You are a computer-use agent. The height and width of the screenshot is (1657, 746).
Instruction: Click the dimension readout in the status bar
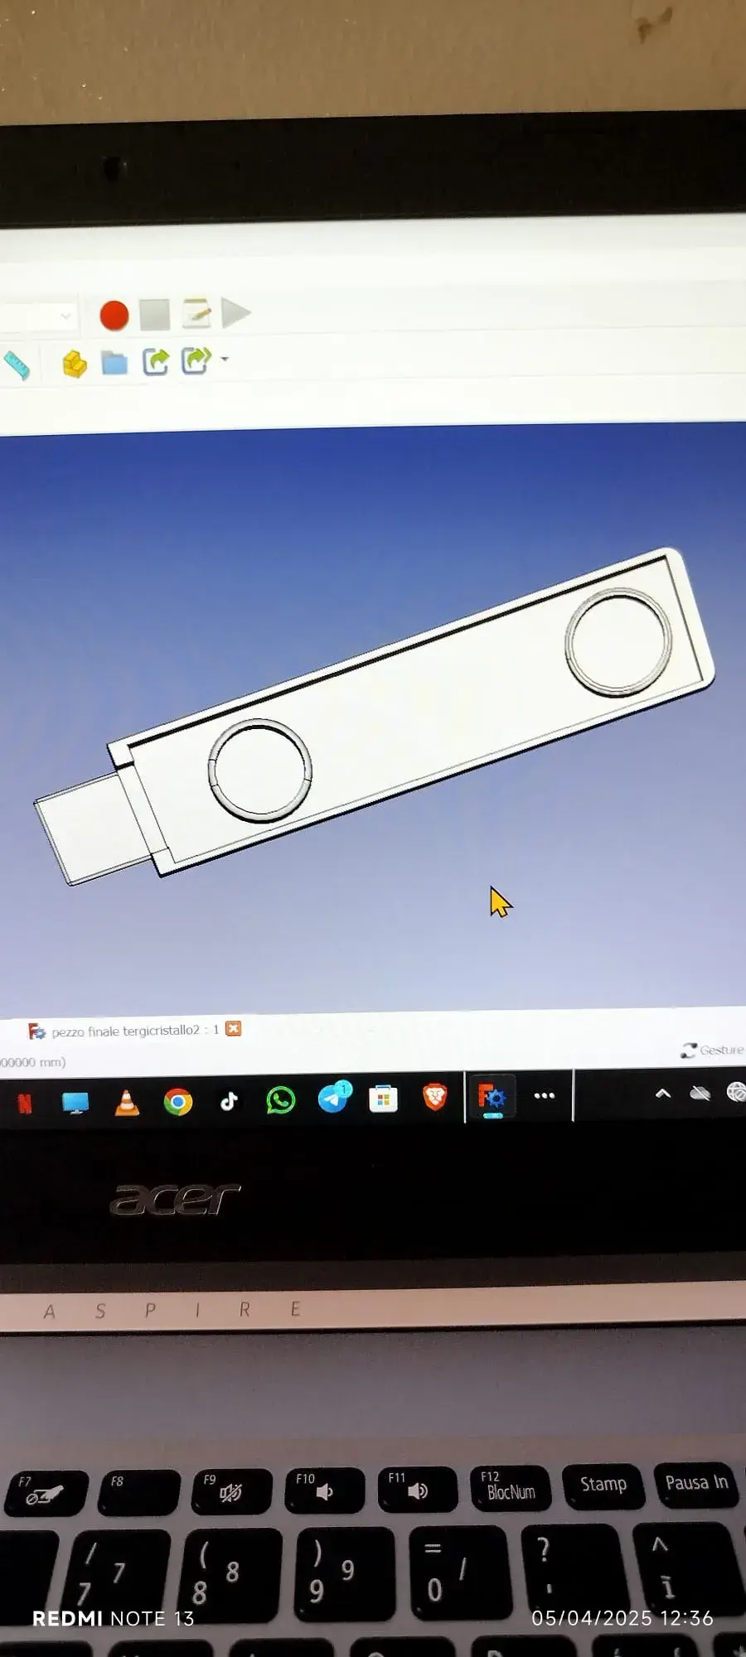(33, 1062)
